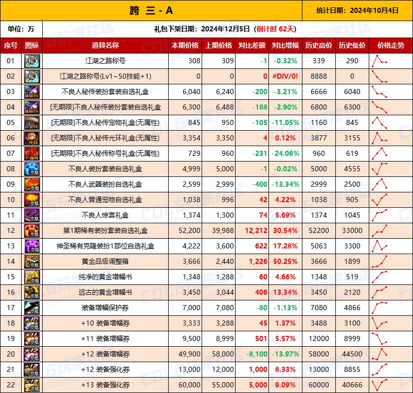Select item name 装备增幅保护券

tap(105, 308)
